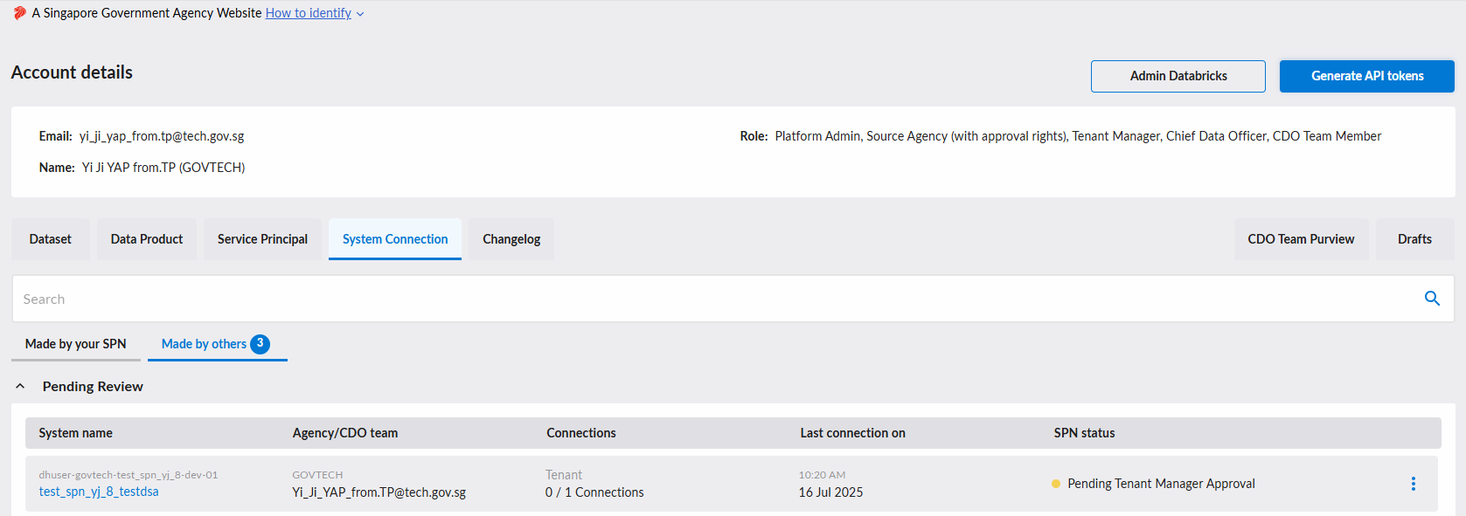Select Made by your SPN sub-tab
Screen dimensions: 1466x516
pyautogui.click(x=76, y=344)
